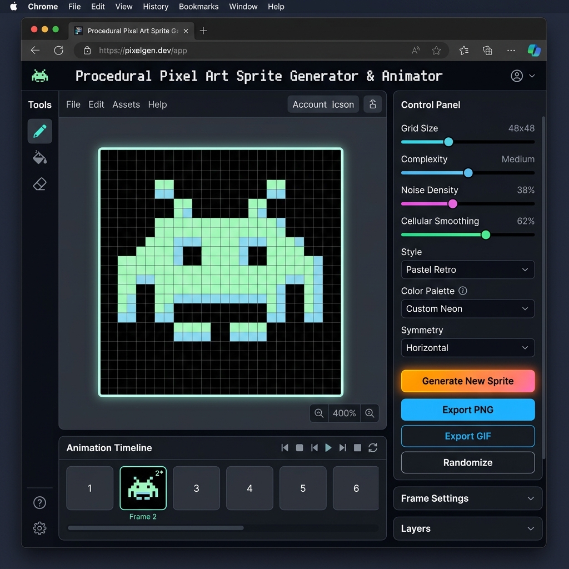Close the Procedural Pixel Art tab
This screenshot has height=569, width=569.
186,31
